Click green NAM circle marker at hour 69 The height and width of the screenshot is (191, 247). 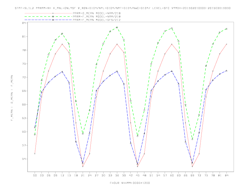coord(192,139)
